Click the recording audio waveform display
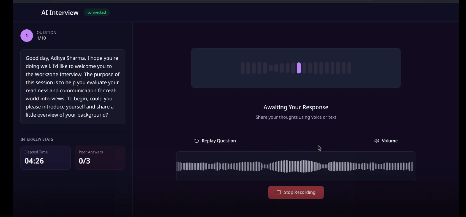 (296, 166)
